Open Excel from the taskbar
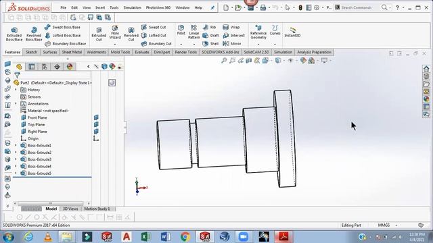Image resolution: width=433 pixels, height=243 pixels. click(x=146, y=236)
